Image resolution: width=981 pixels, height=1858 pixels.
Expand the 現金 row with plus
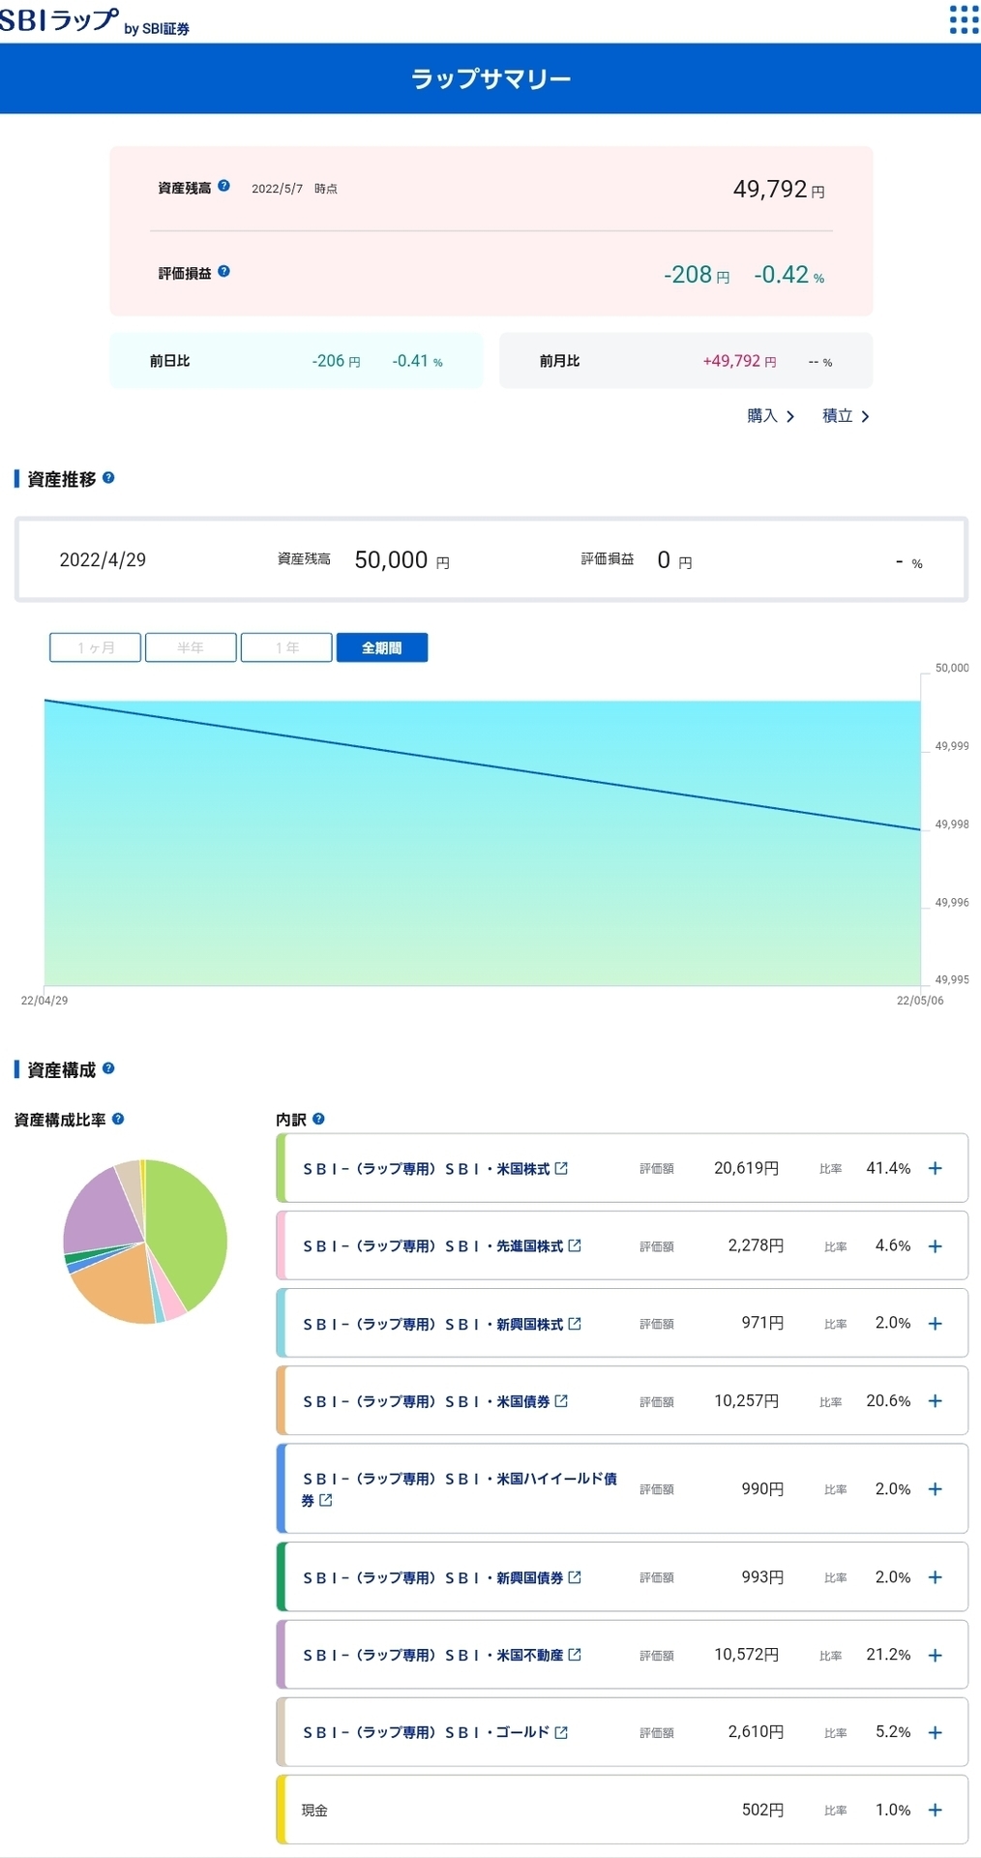coord(936,1810)
